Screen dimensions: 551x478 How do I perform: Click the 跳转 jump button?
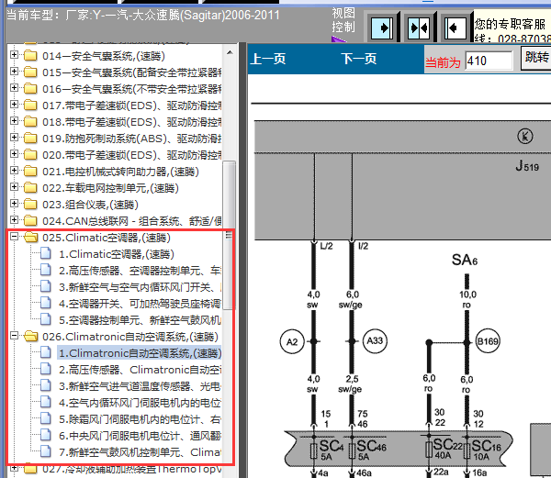click(536, 58)
